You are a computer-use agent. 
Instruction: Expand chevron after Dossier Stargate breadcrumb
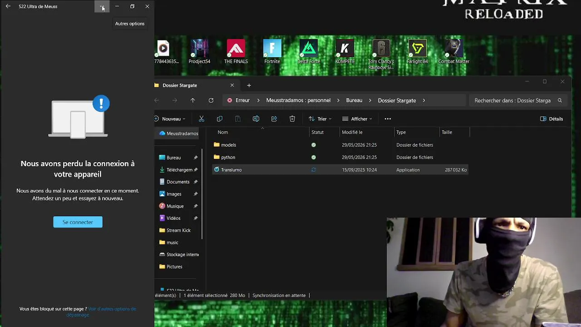[x=424, y=100]
